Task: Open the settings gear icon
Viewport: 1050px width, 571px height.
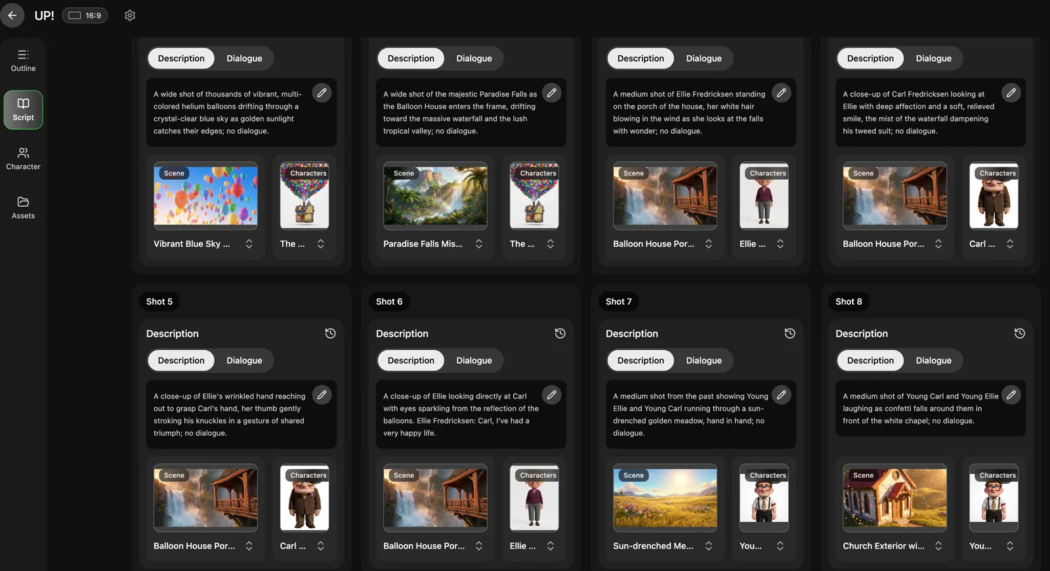Action: (130, 15)
